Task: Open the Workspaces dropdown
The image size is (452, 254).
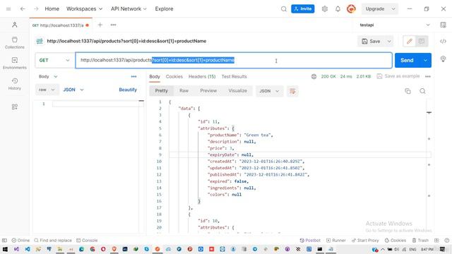Action: (x=84, y=9)
